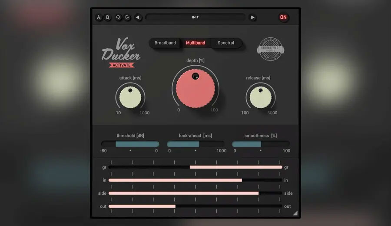Open the INIT preset name field
This screenshot has width=391, height=226.
pos(195,17)
